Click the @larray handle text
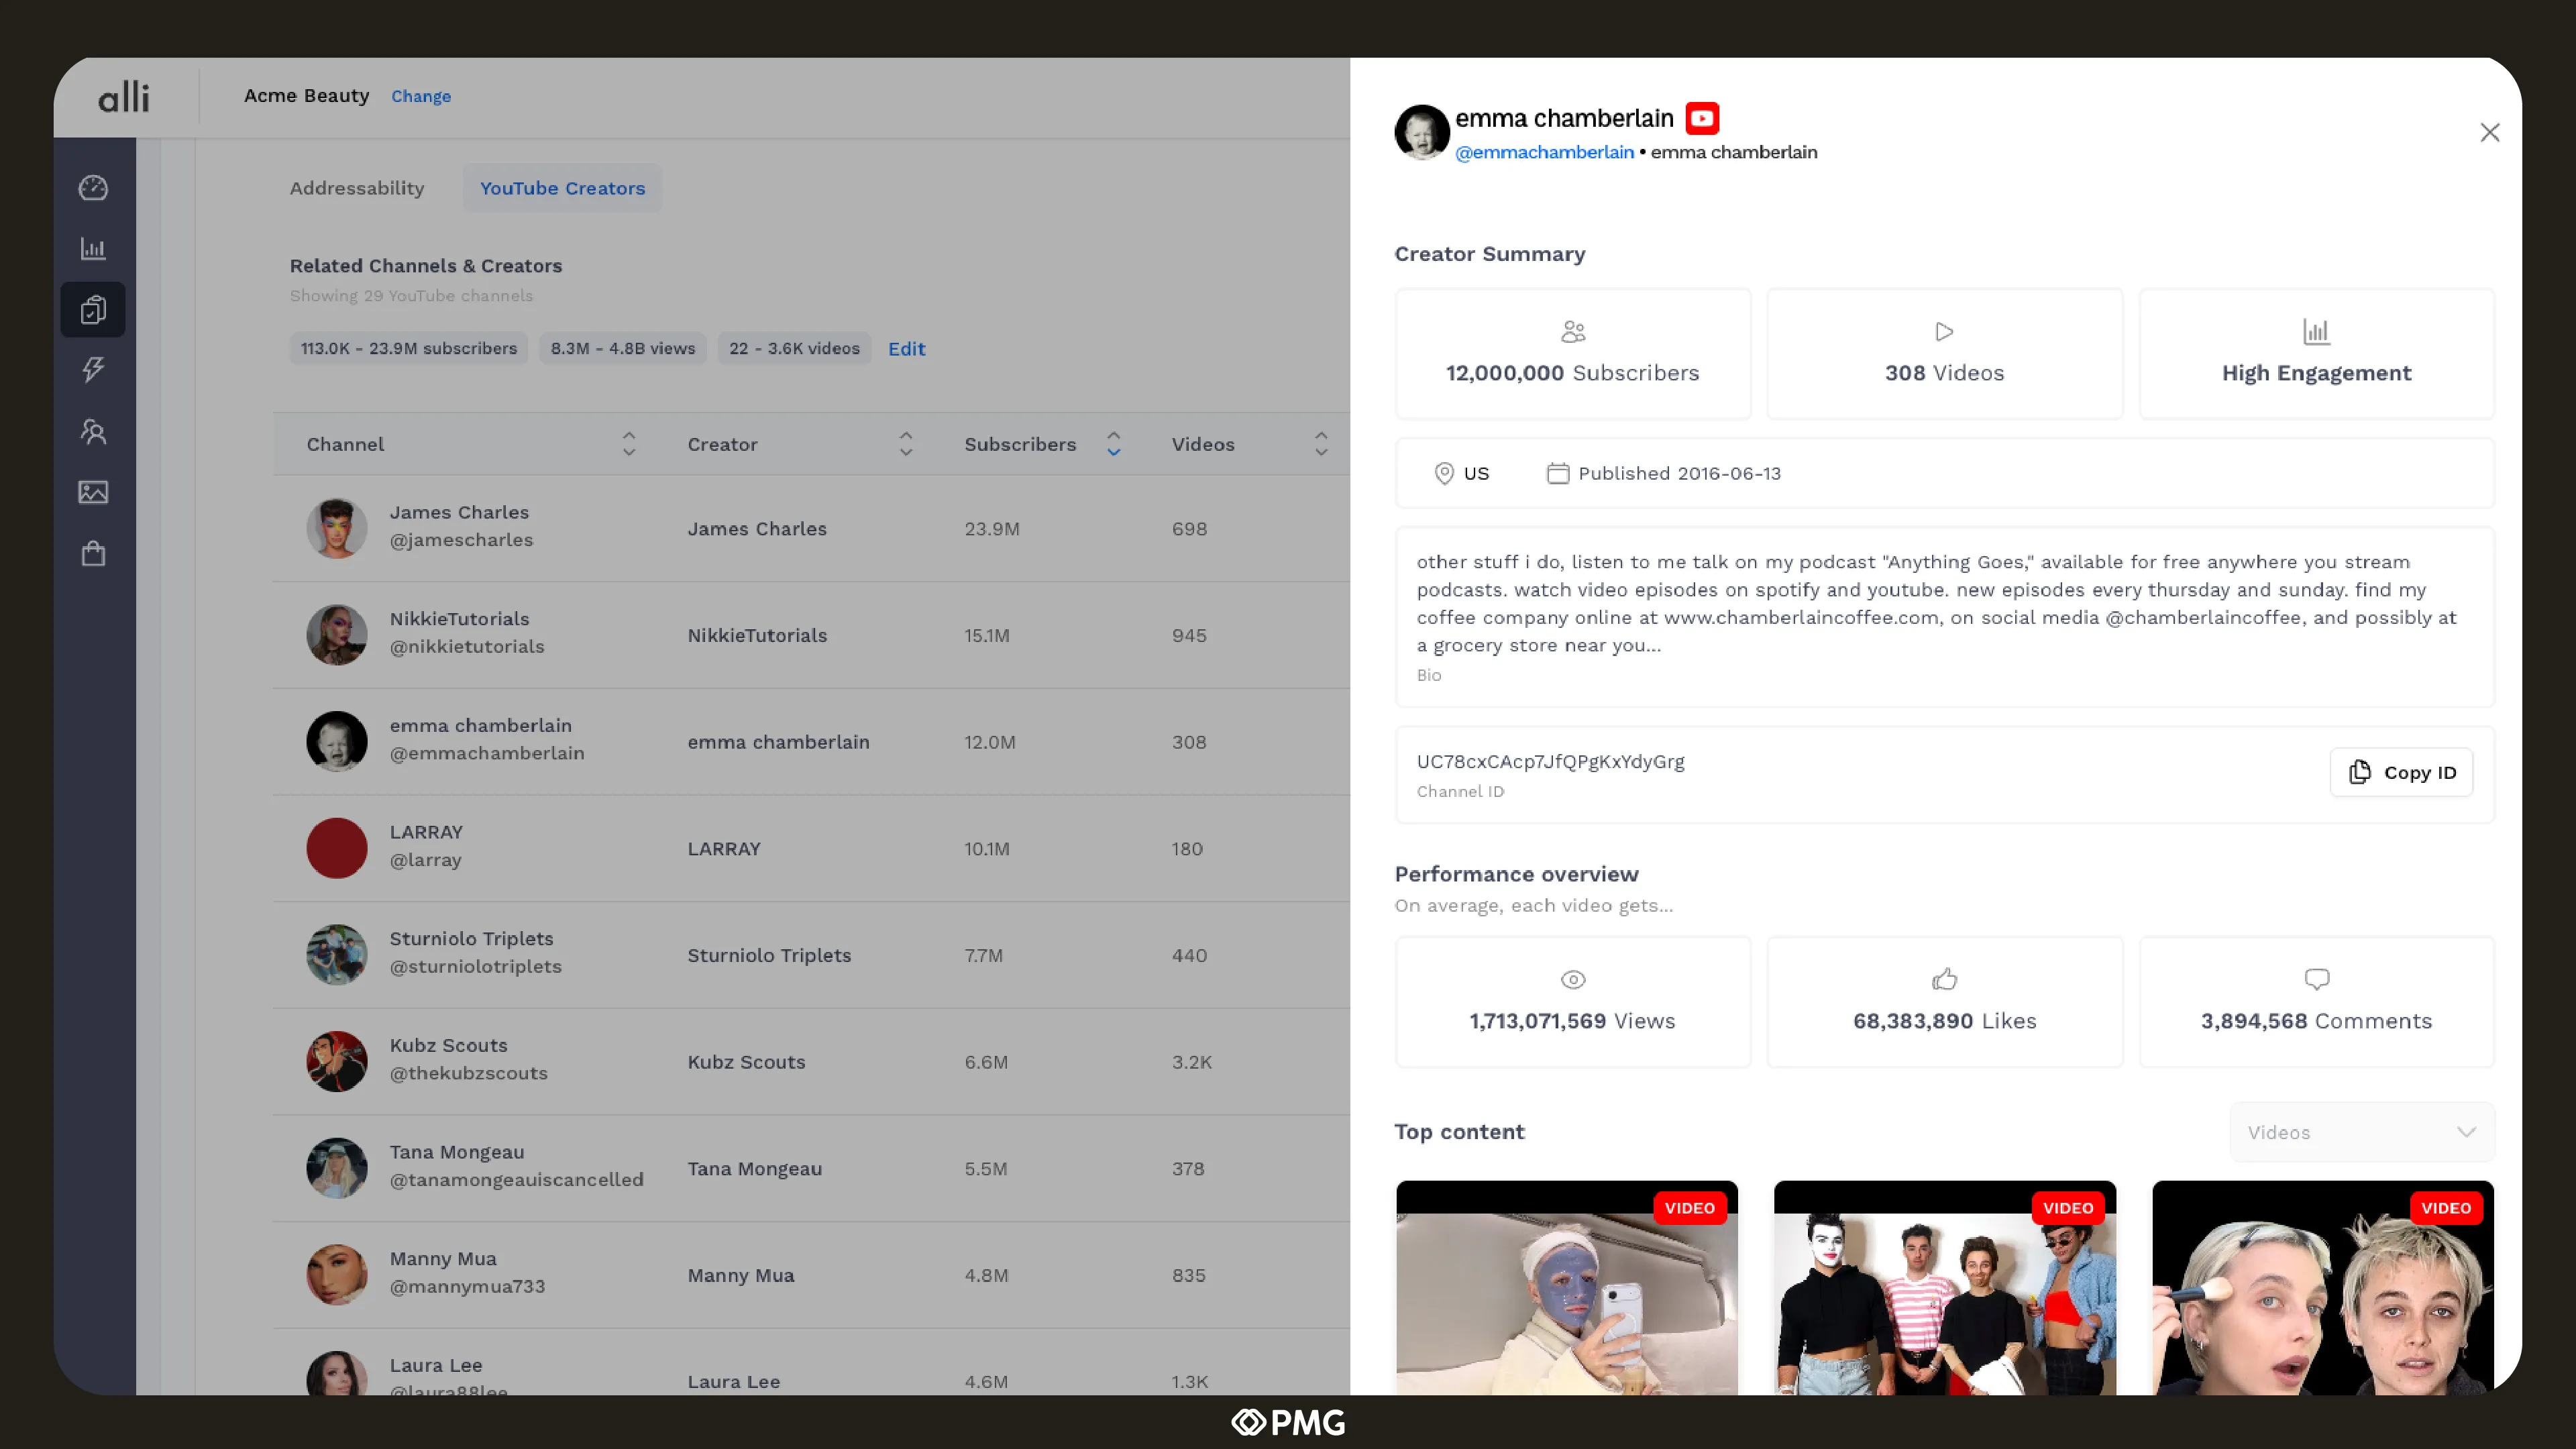The image size is (2576, 1449). point(426,860)
